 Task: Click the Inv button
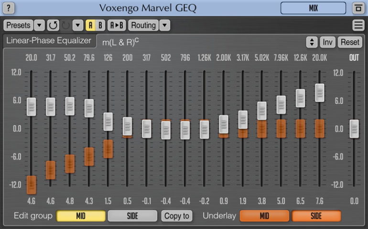327,42
